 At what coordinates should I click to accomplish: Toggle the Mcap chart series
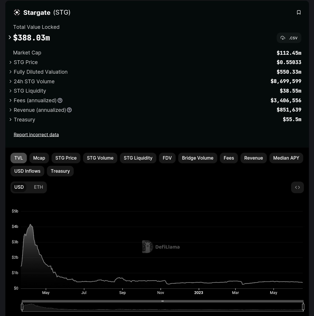(x=39, y=158)
